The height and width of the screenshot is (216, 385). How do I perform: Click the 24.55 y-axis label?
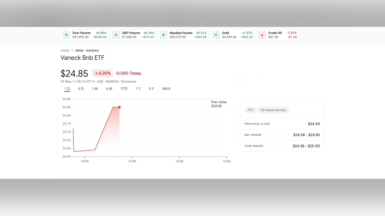(66, 157)
